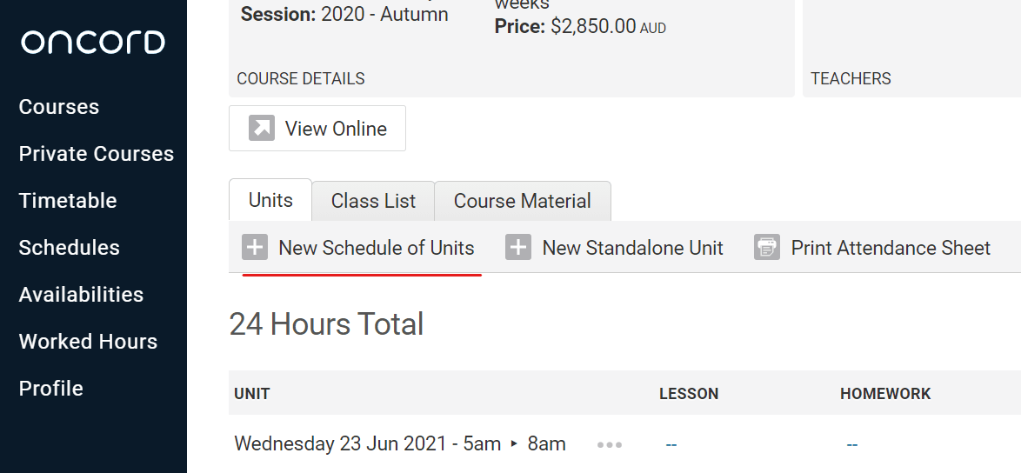
Task: Click the View Online arrow icon
Action: pos(262,129)
